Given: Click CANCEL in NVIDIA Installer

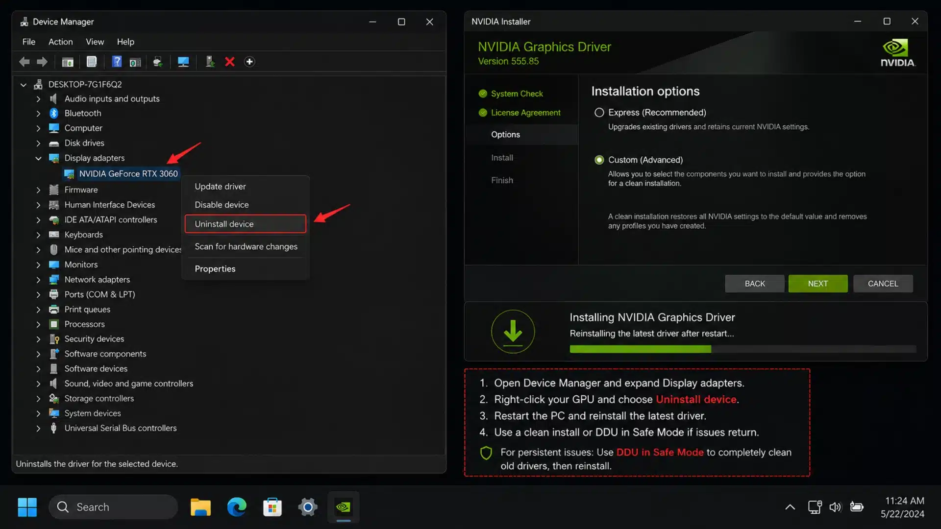Looking at the screenshot, I should [x=883, y=284].
